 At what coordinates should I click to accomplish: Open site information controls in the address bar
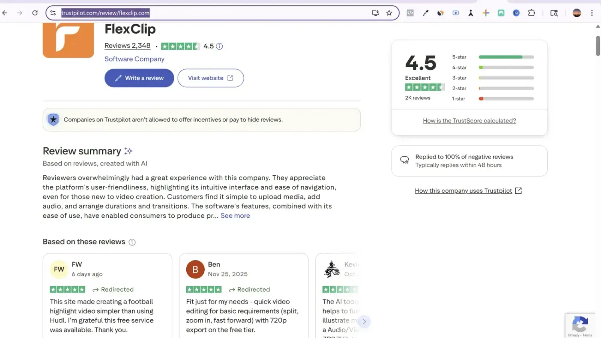52,12
